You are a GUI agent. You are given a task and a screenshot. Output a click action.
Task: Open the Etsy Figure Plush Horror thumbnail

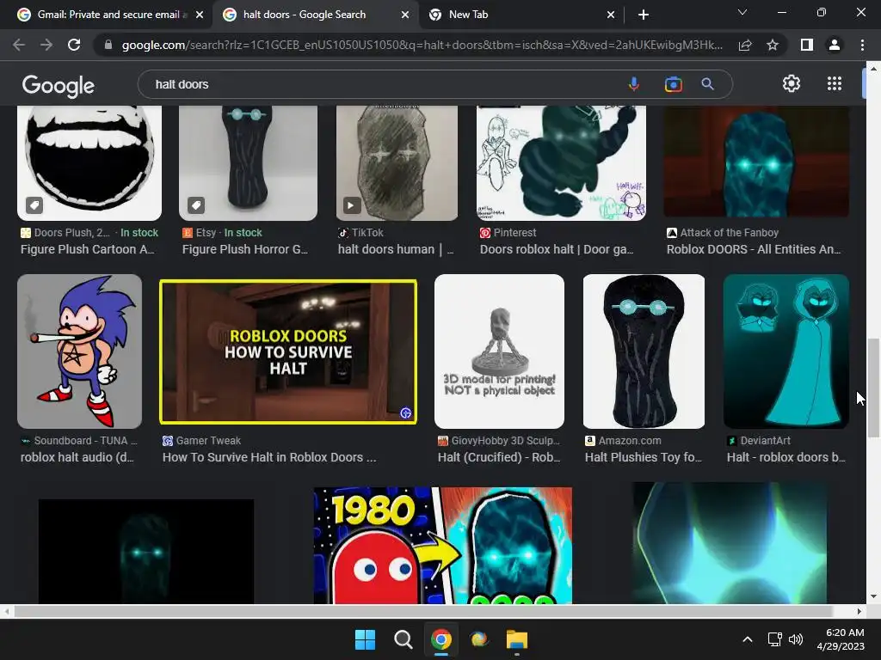(x=248, y=162)
